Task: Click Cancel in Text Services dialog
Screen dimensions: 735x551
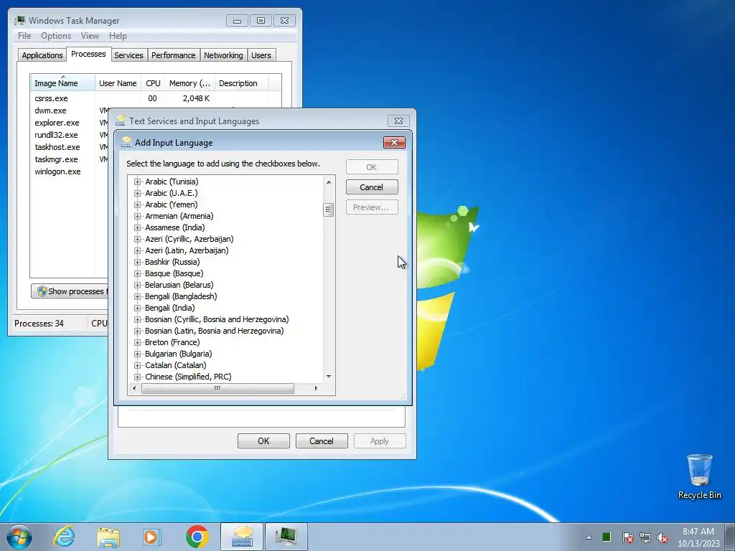Action: point(322,441)
